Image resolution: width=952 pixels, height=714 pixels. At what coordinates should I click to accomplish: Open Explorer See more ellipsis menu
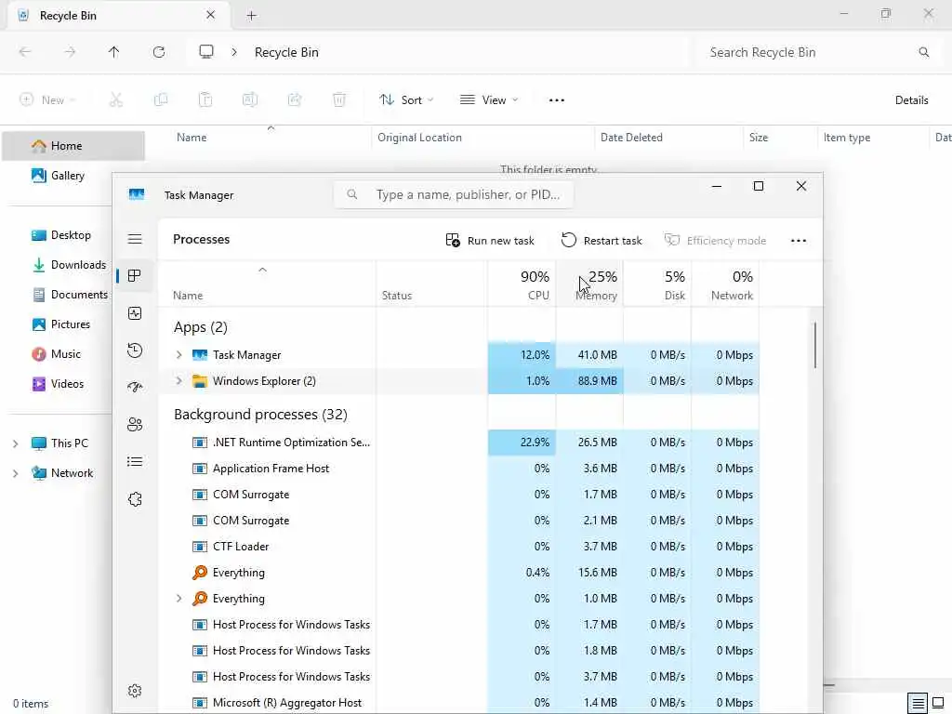click(x=557, y=100)
